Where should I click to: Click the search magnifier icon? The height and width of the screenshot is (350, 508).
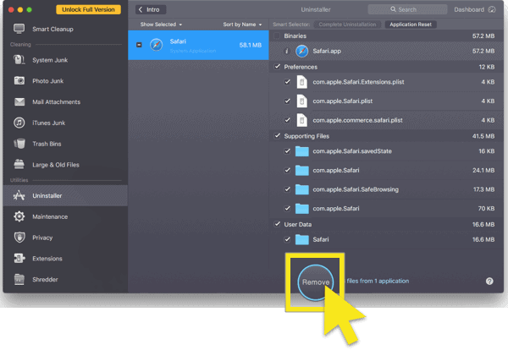point(393,9)
